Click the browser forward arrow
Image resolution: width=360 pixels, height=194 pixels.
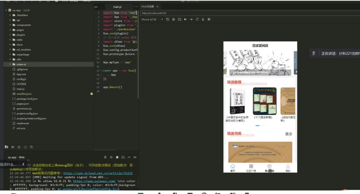coord(191,19)
